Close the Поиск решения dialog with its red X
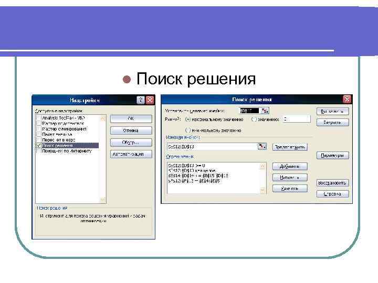 [347, 99]
